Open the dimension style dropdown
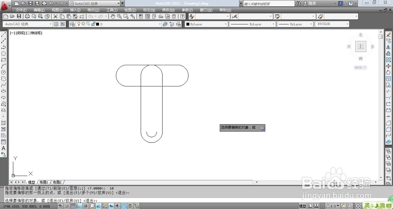The width and height of the screenshot is (393, 209). [x=255, y=16]
